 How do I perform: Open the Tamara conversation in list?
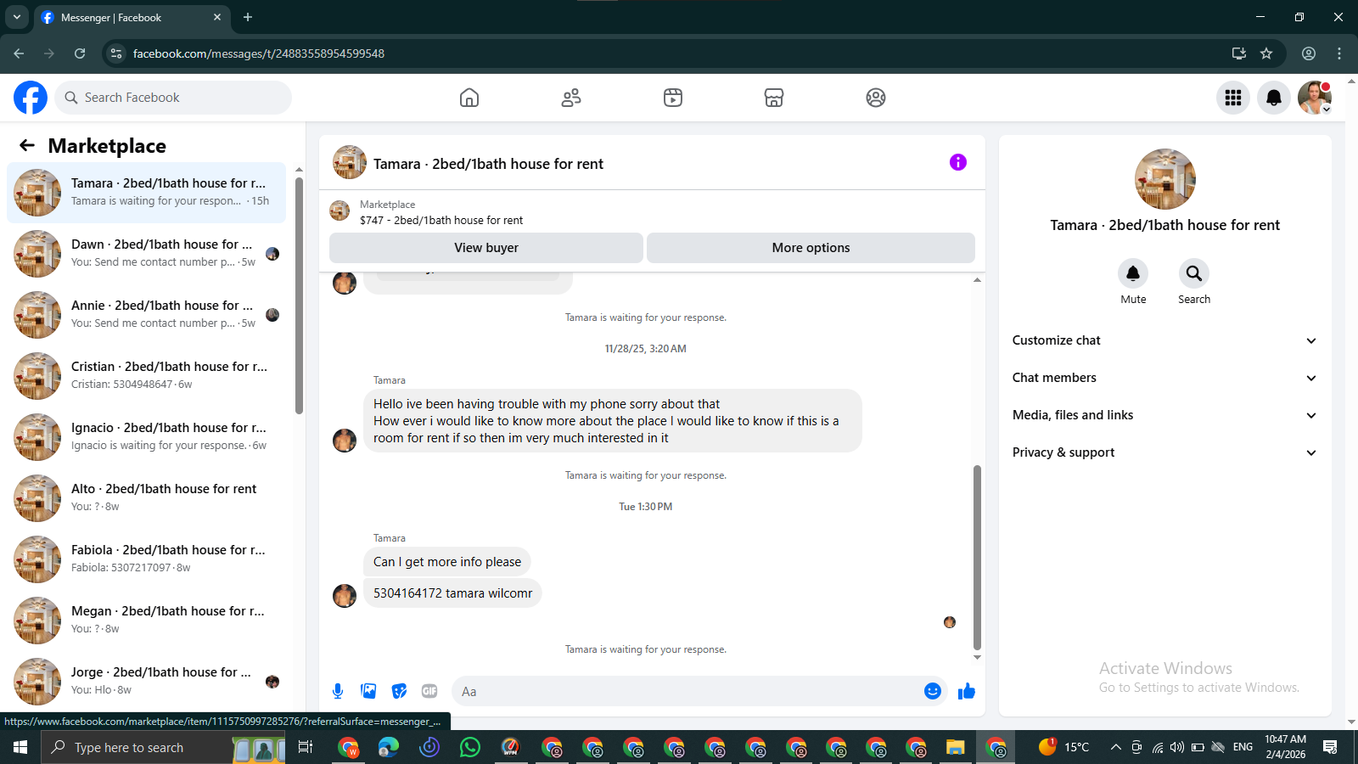click(x=146, y=193)
